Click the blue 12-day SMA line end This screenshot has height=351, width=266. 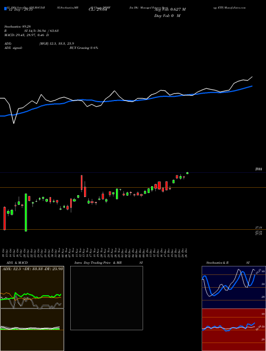click(252, 86)
